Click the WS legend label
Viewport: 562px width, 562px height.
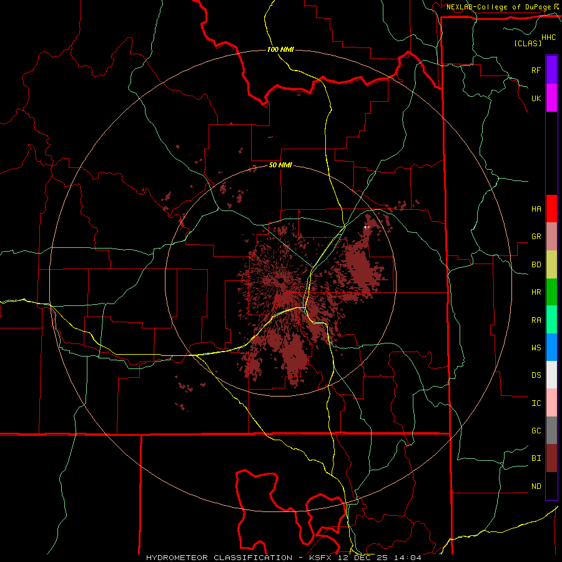536,348
